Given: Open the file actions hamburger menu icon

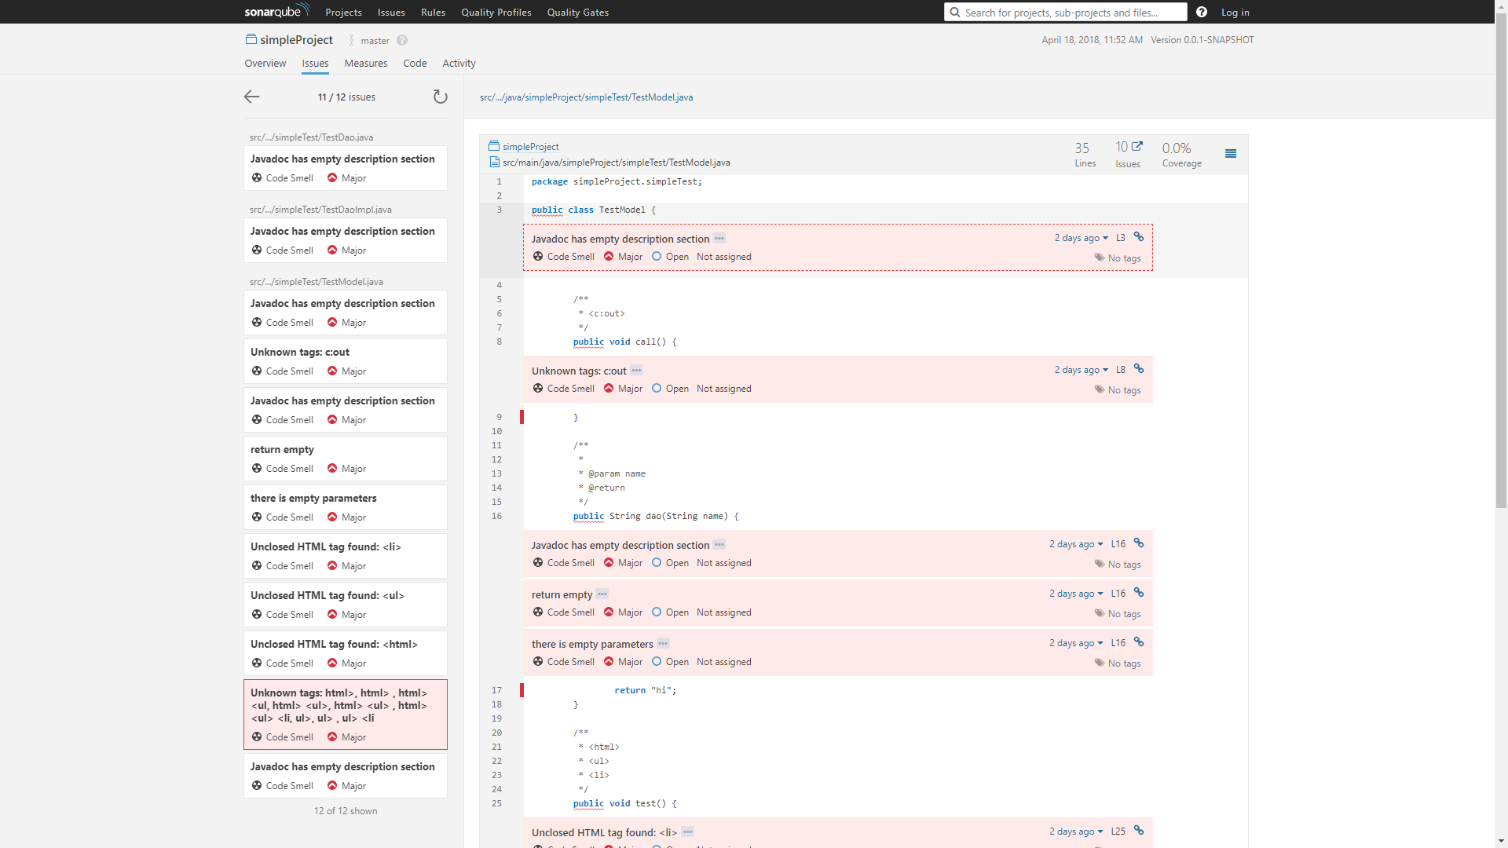Looking at the screenshot, I should (x=1231, y=154).
